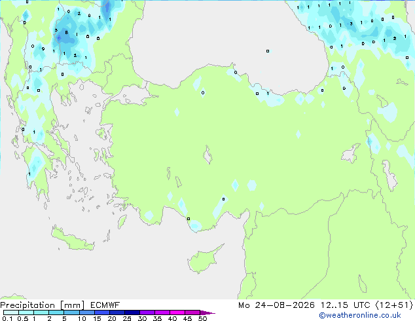
Task: Click the '12..15 UTC' time text
Action: click(345, 305)
